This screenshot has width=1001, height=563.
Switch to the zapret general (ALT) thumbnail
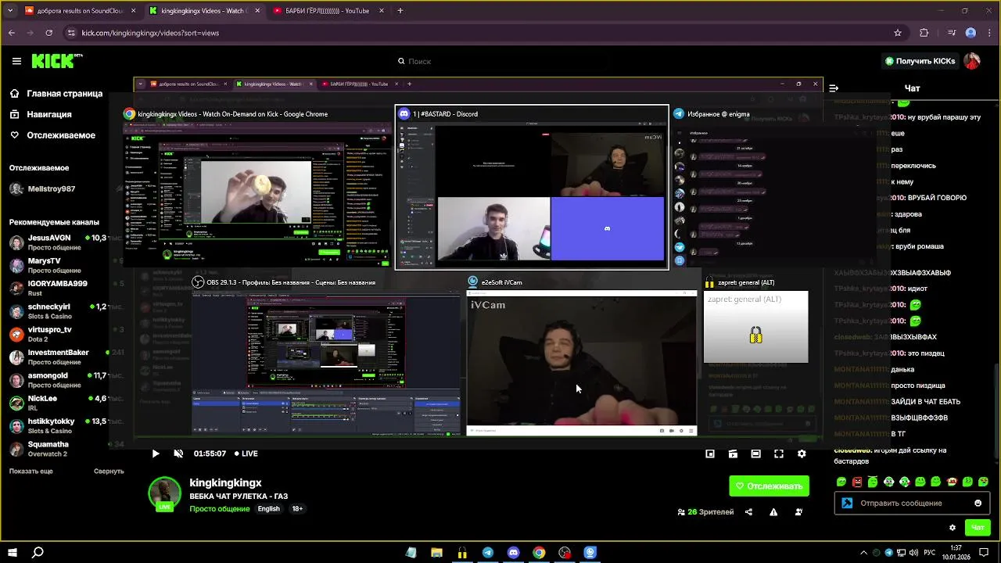[x=755, y=321]
